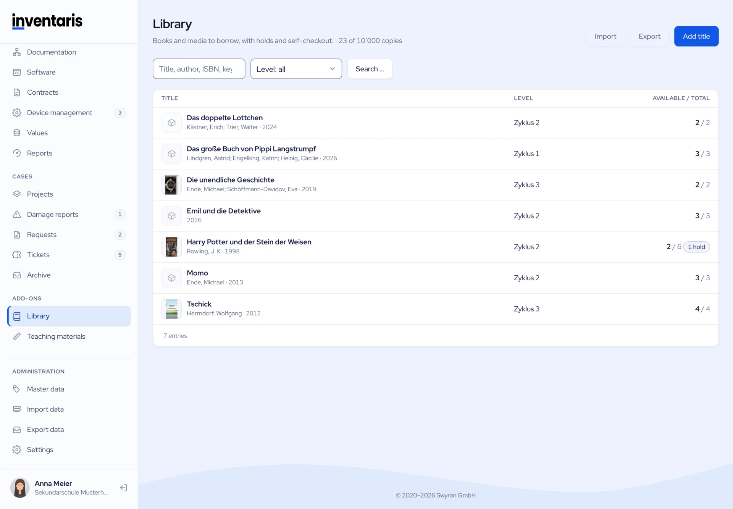Focus the title, author, ISBN search field

199,69
